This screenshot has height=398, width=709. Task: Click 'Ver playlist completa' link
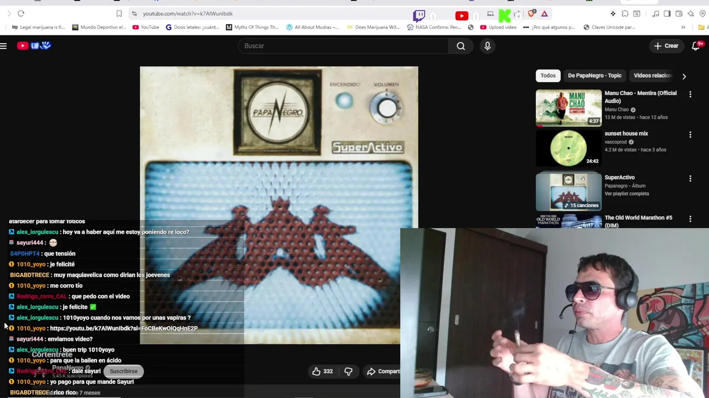coord(626,193)
